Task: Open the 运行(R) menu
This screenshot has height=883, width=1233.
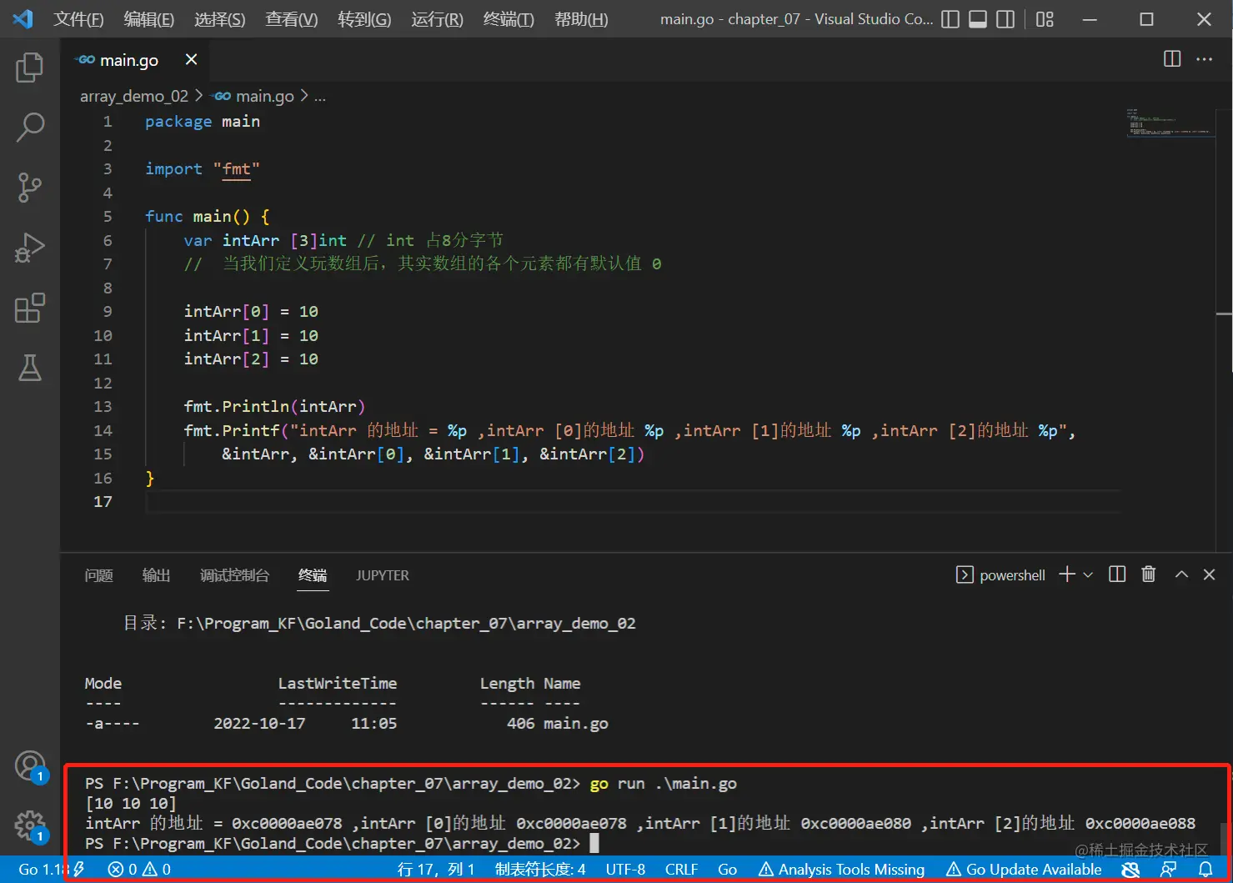Action: coord(437,19)
